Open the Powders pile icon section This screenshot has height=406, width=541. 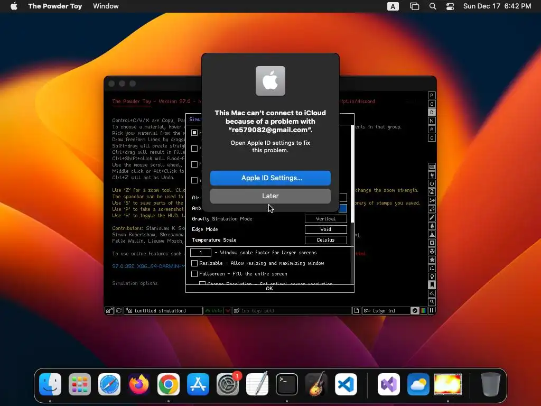click(432, 234)
